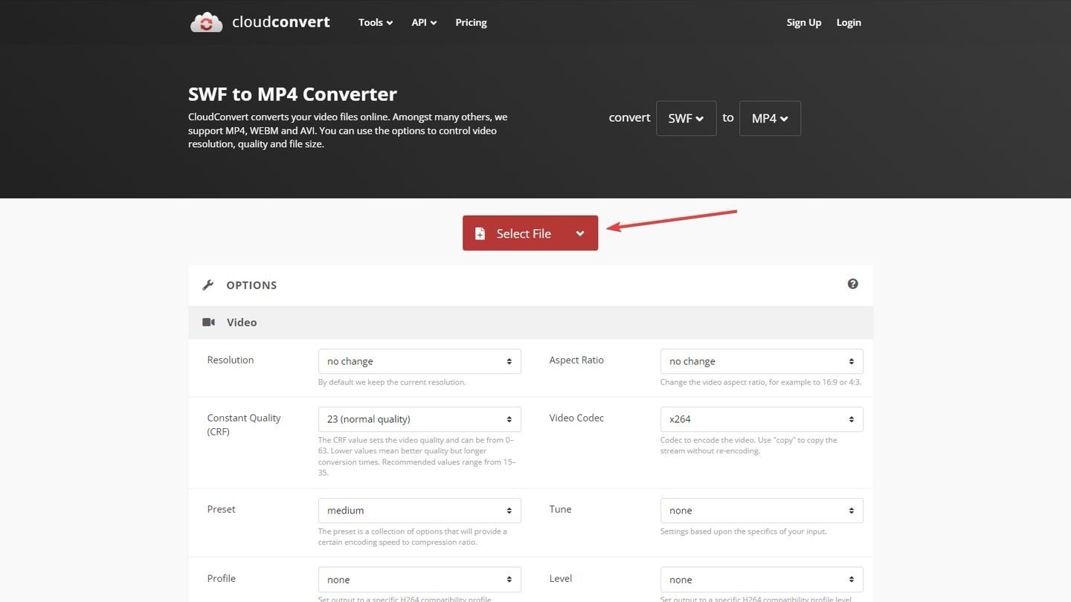Click the Video section header label
This screenshot has width=1071, height=602.
click(242, 323)
